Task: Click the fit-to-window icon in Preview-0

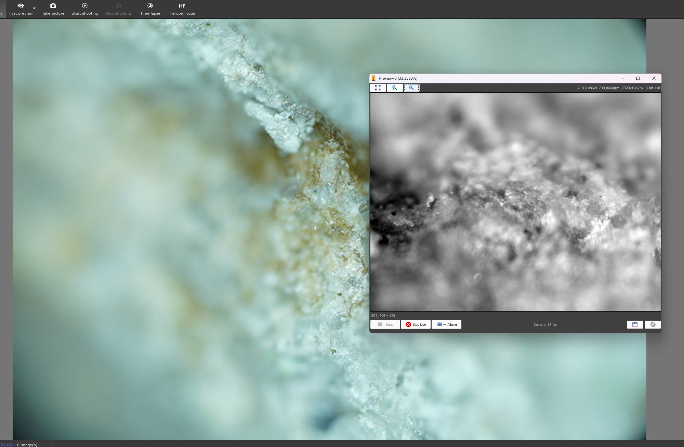Action: (378, 88)
